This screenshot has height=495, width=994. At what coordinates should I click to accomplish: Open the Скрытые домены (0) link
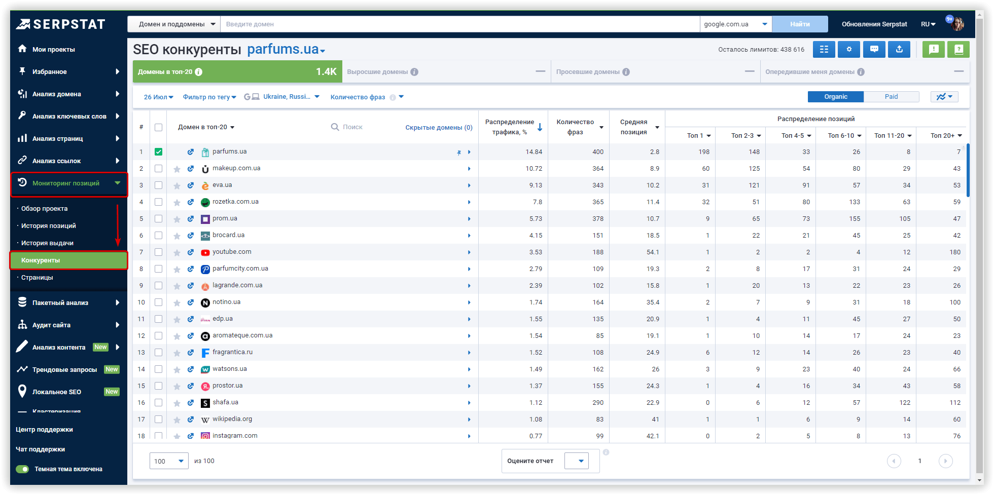pyautogui.click(x=439, y=128)
